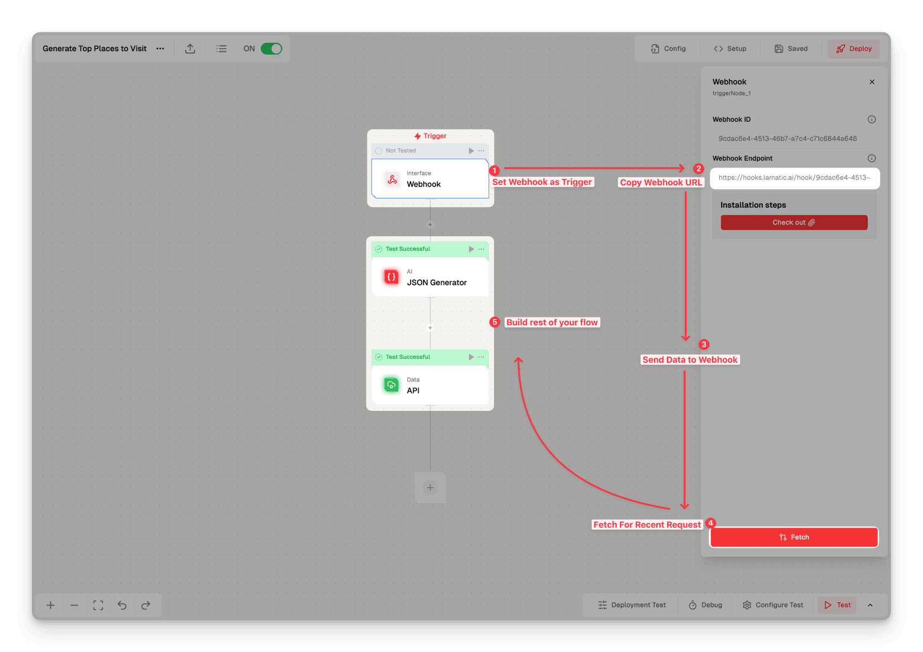923x652 pixels.
Task: Click the fit-to-screen icon
Action: coord(98,605)
